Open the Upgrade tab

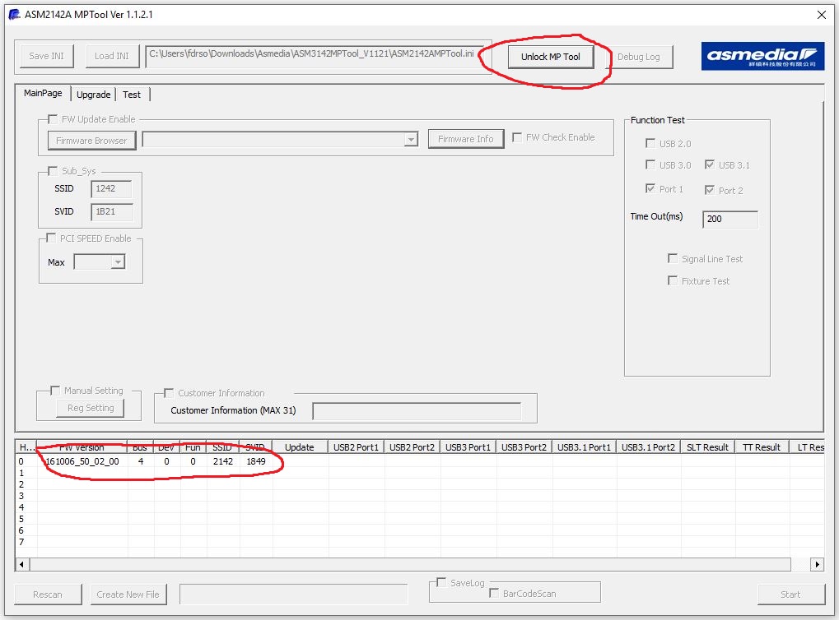click(x=94, y=95)
